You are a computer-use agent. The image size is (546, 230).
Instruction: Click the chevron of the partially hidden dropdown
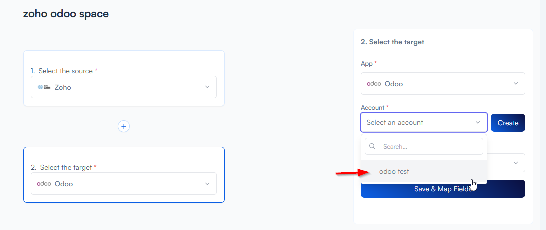point(516,163)
